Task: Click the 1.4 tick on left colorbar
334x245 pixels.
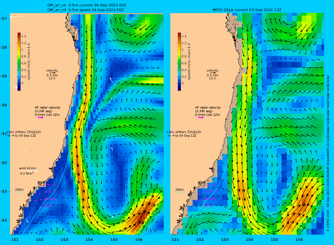Action: click(x=24, y=36)
